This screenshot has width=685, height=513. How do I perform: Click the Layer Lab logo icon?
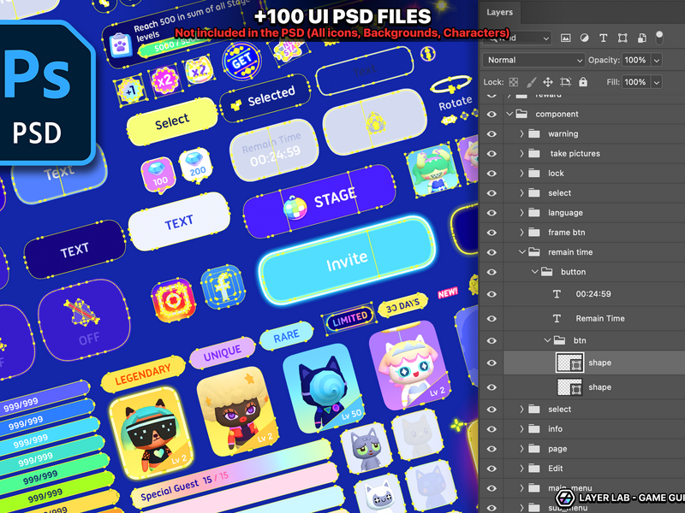(565, 498)
